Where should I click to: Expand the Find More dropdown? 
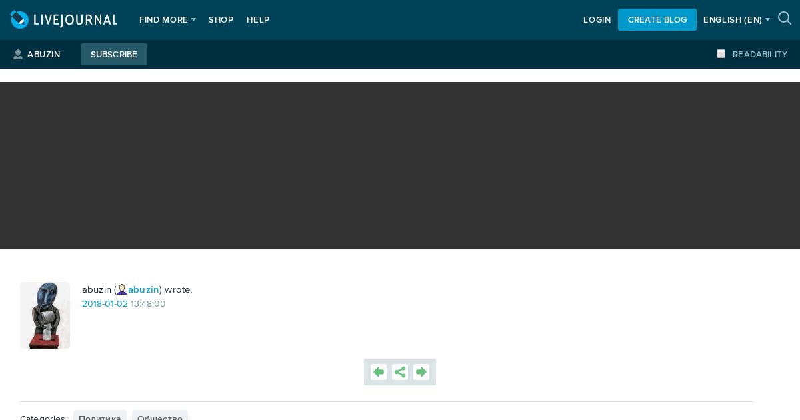167,20
